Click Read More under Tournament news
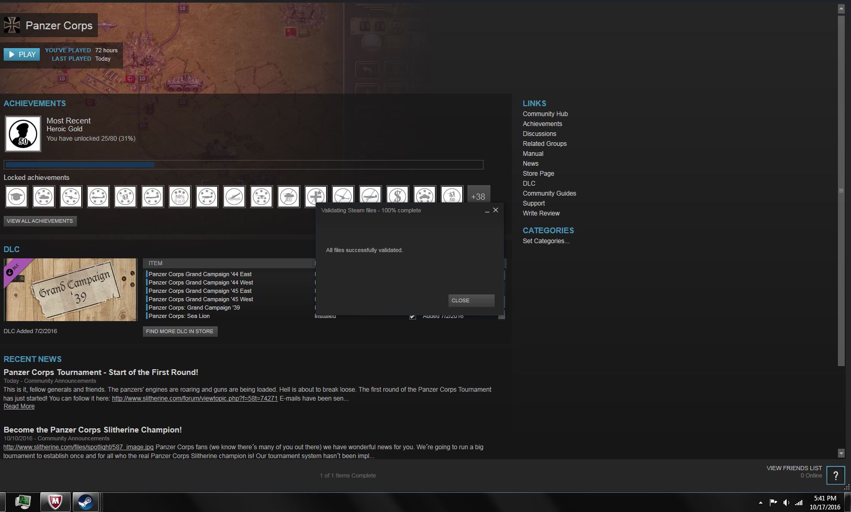 click(19, 406)
